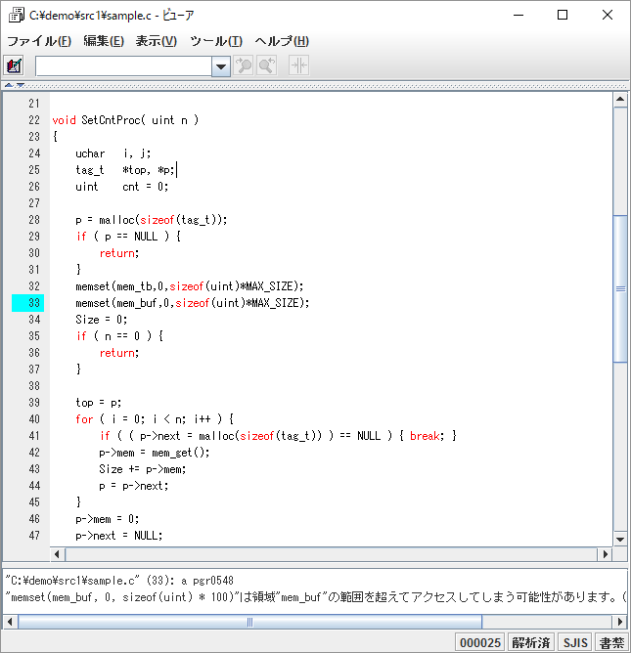
Task: Click highlighted line number 33
Action: click(x=28, y=303)
